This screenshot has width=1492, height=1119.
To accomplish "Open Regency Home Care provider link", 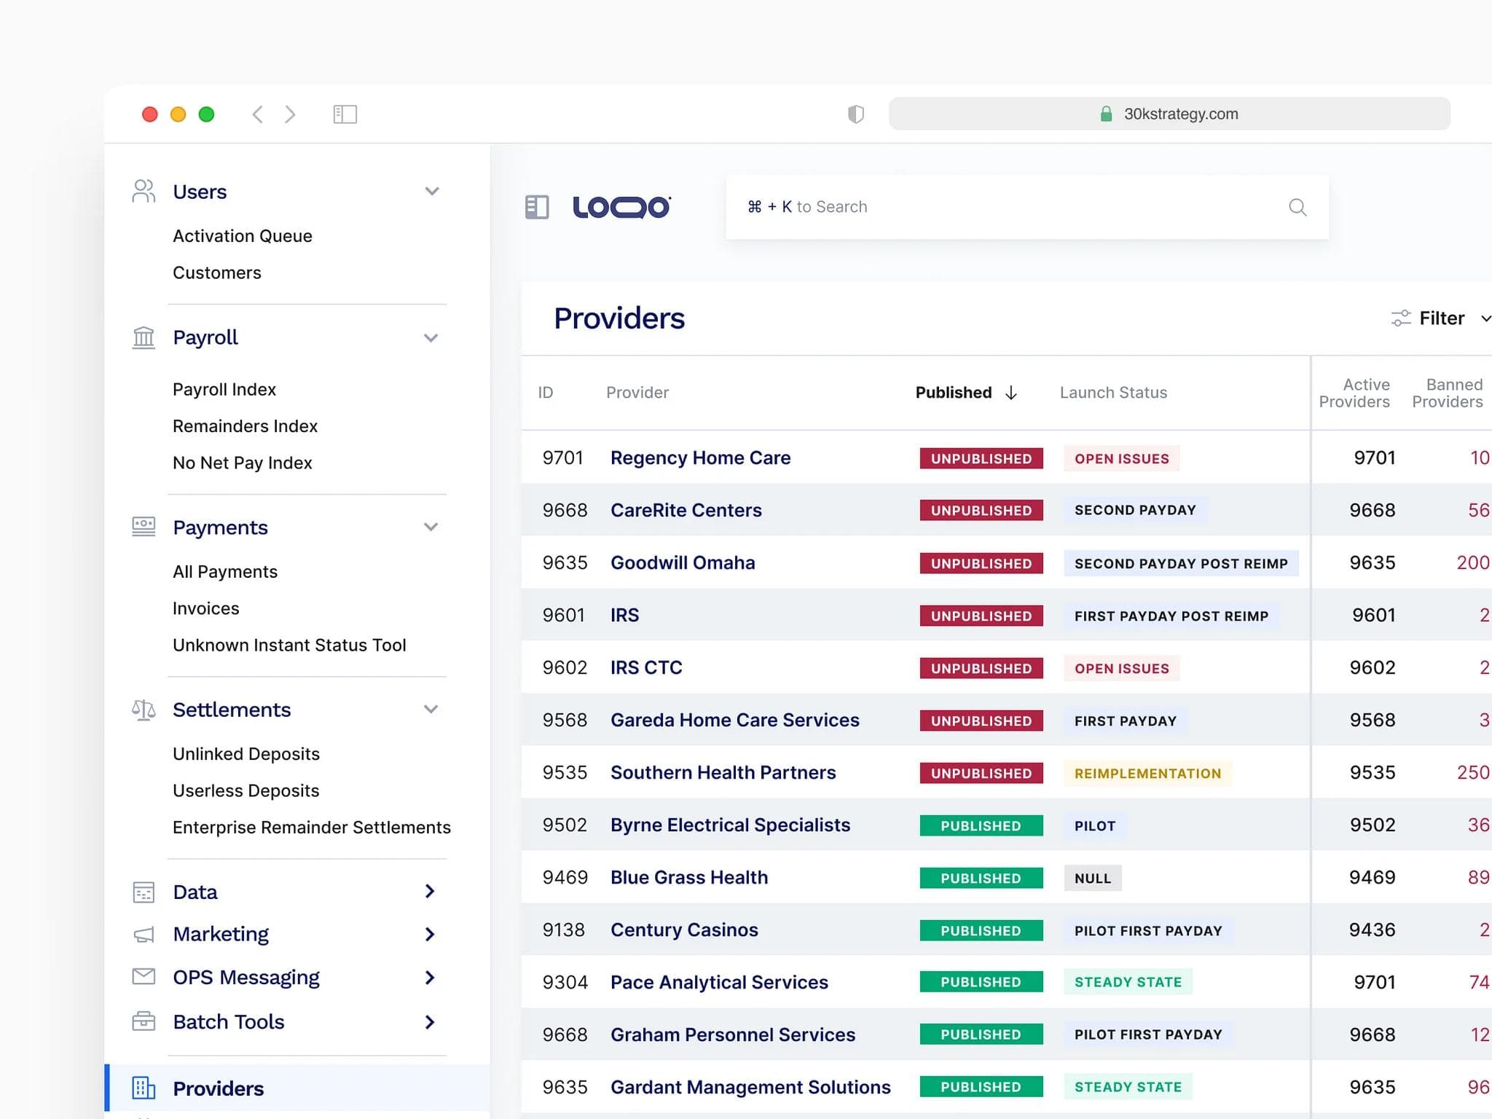I will (699, 458).
